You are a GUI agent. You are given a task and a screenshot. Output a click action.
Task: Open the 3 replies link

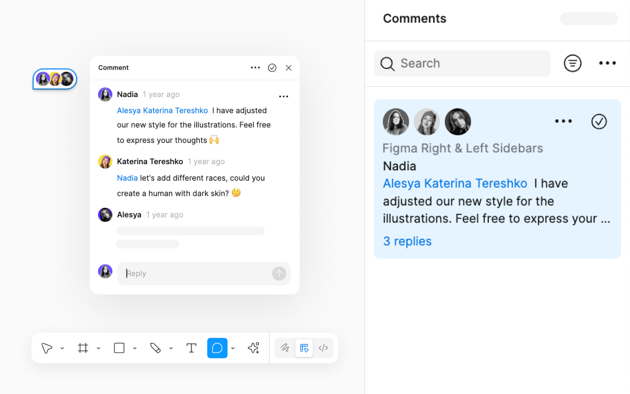tap(407, 241)
